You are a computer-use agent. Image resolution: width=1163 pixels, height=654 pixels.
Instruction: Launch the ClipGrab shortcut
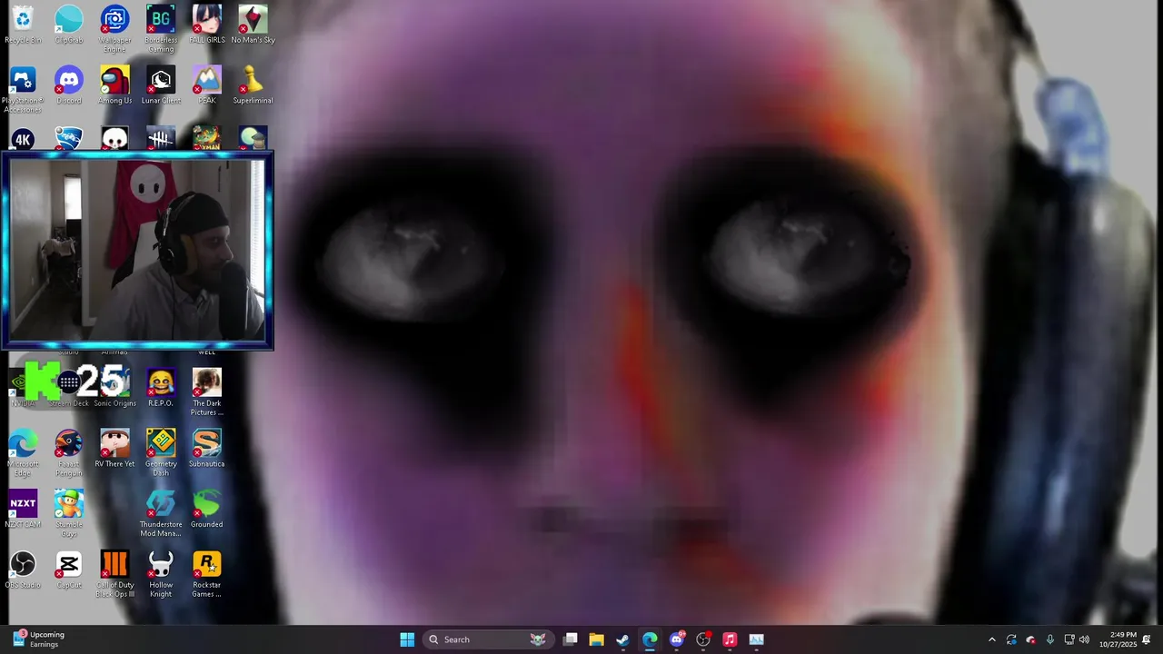click(69, 25)
